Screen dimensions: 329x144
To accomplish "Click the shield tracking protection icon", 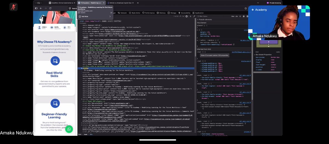I will 70,8.
